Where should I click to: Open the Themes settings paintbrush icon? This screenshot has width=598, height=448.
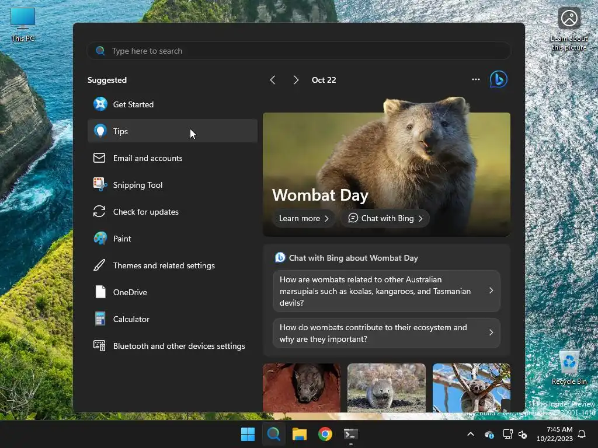point(99,265)
